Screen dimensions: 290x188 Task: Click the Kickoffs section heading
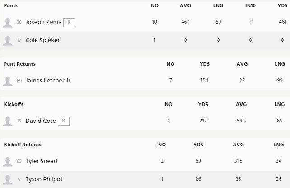pyautogui.click(x=14, y=104)
